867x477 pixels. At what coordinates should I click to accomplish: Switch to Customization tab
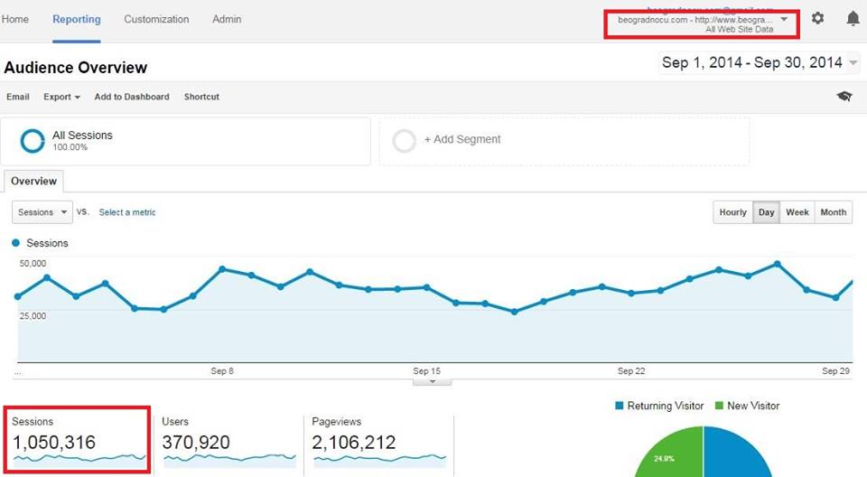tap(156, 19)
